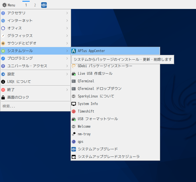
Task: Switch to desktop 2 on the panel
Action: pos(35,5)
